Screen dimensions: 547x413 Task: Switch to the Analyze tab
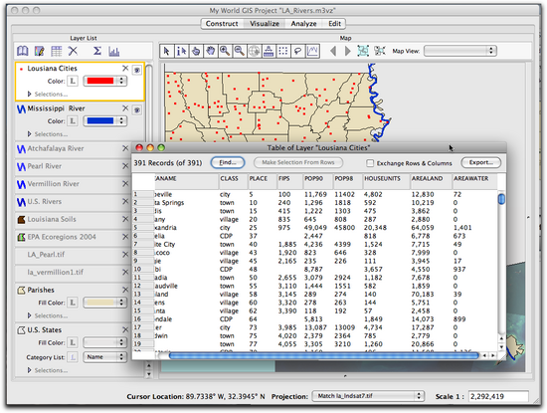303,24
